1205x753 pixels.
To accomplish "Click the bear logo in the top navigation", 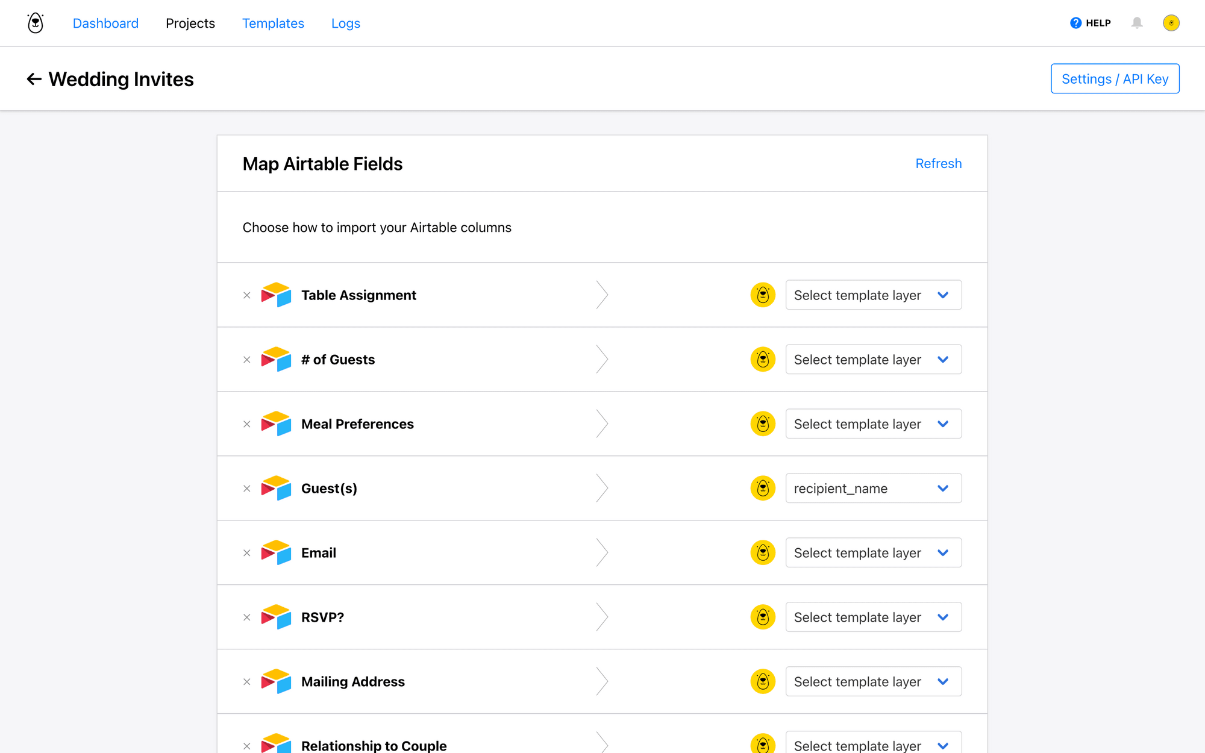I will click(x=34, y=23).
